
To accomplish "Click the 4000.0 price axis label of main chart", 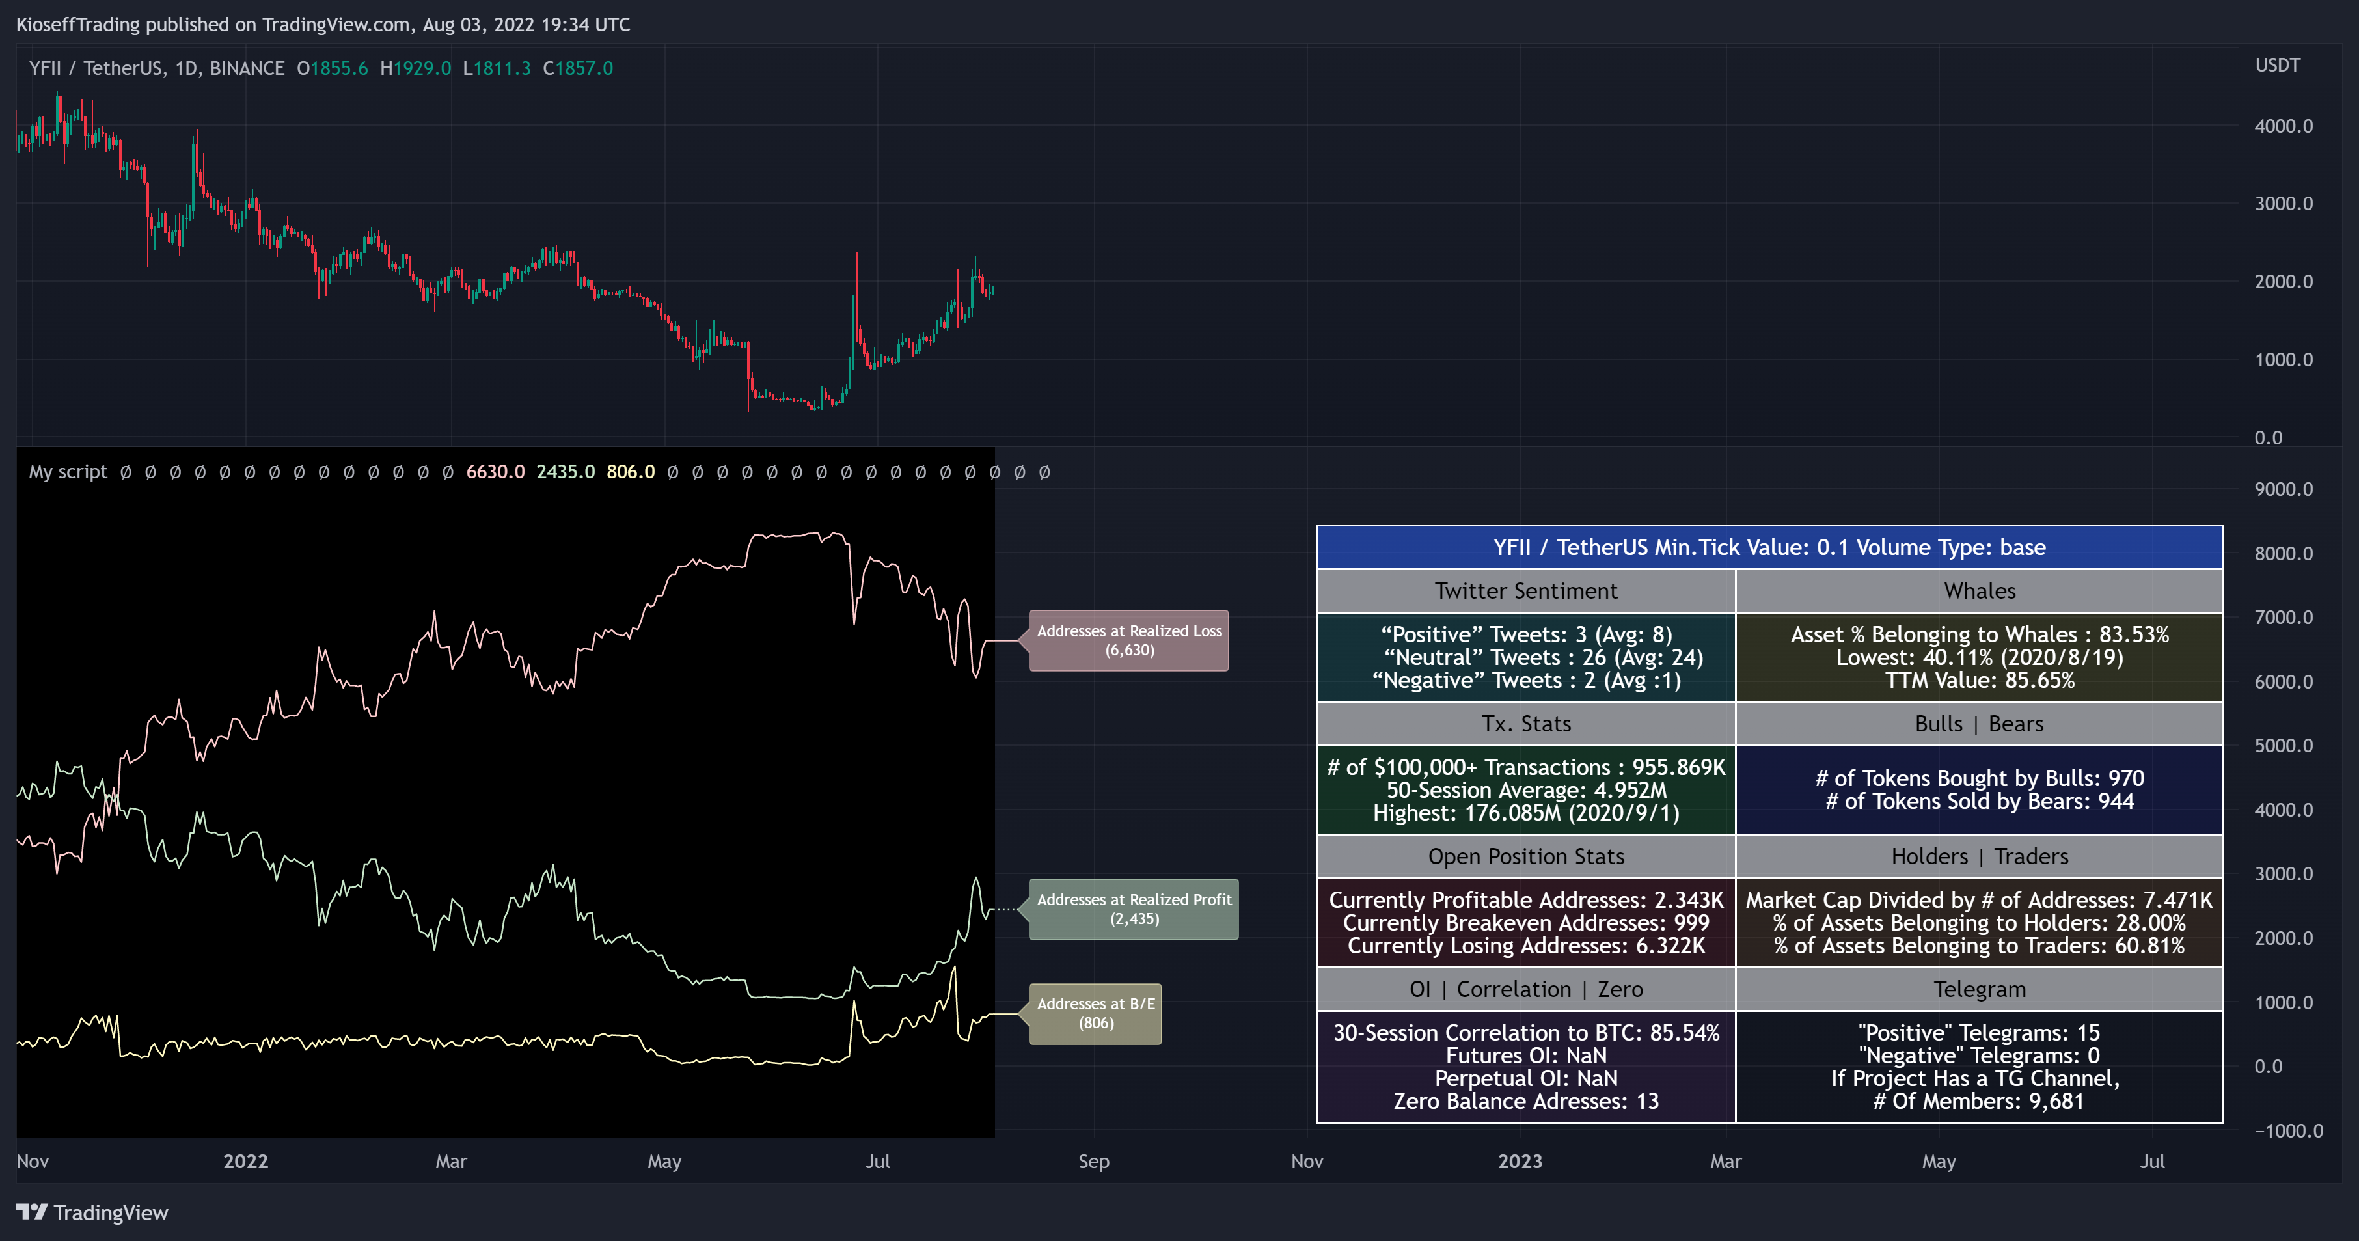I will [x=2283, y=126].
